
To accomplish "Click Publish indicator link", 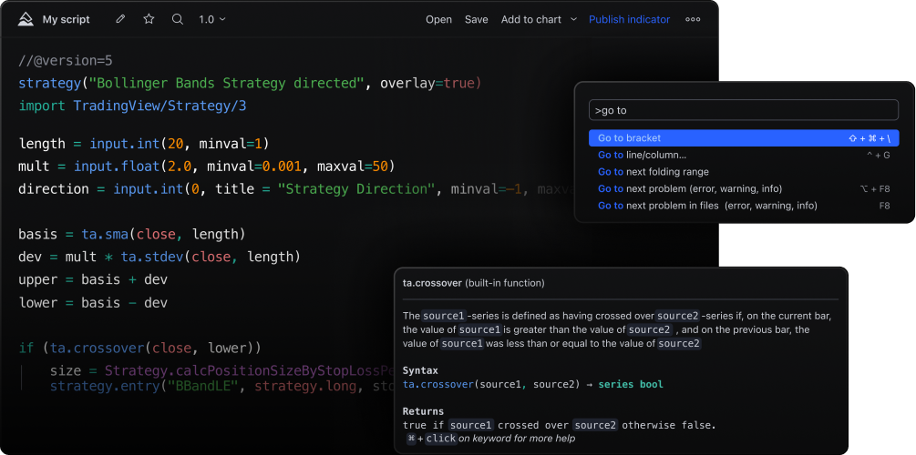I will (x=629, y=19).
